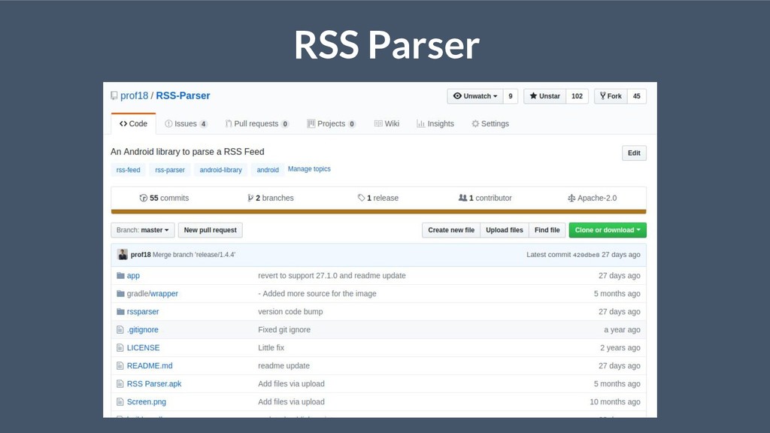Open the prof18 owner link in header
This screenshot has width=770, height=433.
pyautogui.click(x=134, y=95)
